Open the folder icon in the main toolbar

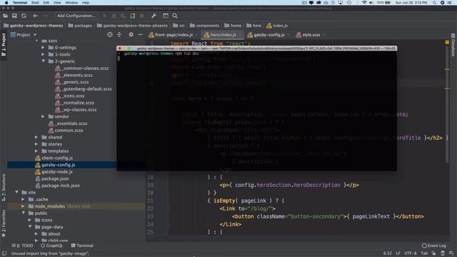(5, 16)
